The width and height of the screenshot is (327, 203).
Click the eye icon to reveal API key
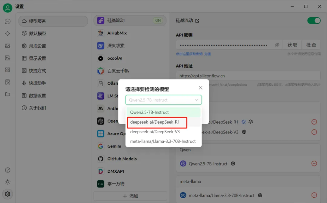(x=277, y=45)
